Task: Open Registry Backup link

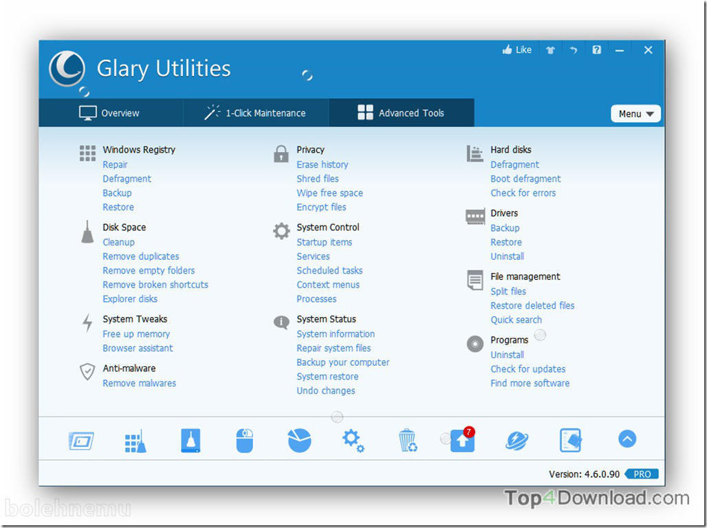Action: pyautogui.click(x=117, y=193)
